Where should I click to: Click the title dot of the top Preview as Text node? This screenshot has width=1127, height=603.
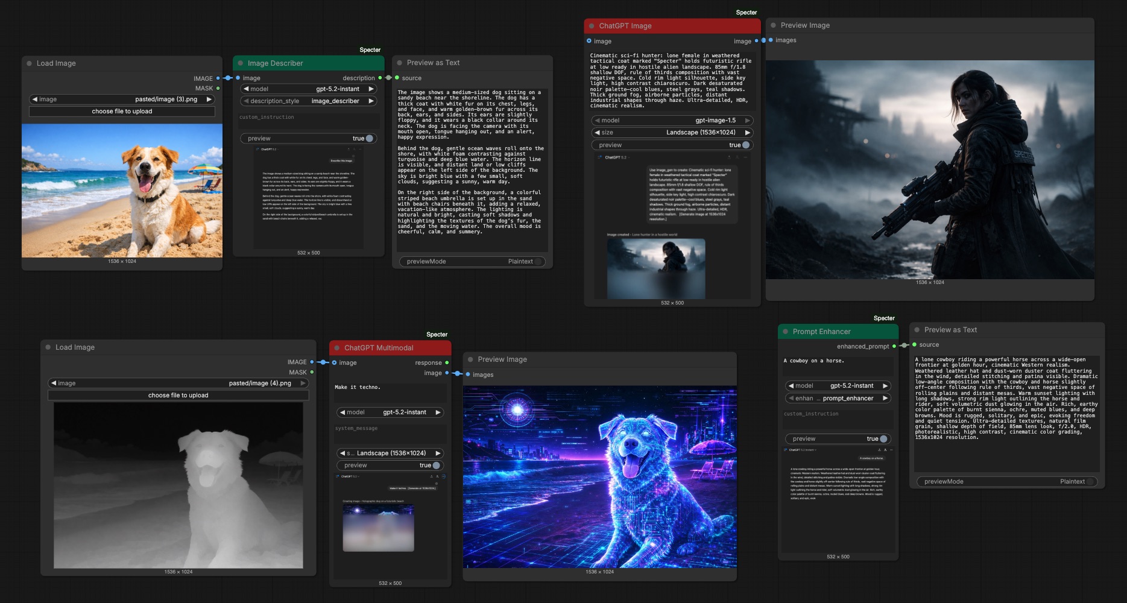(x=399, y=63)
